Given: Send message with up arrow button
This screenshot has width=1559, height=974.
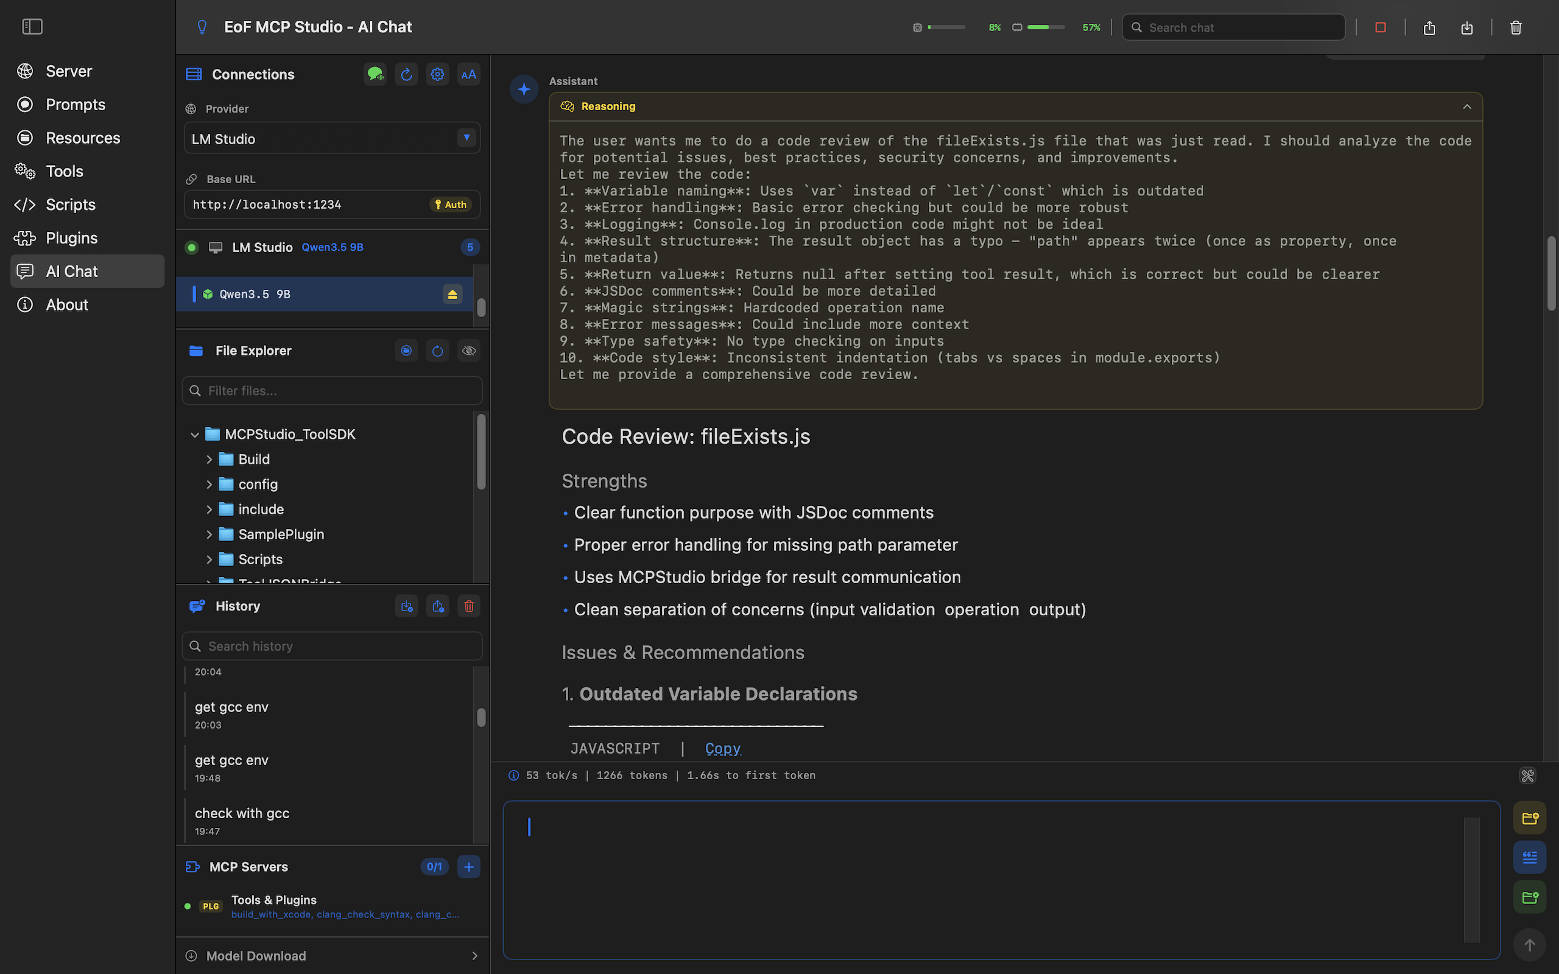Looking at the screenshot, I should [x=1530, y=945].
